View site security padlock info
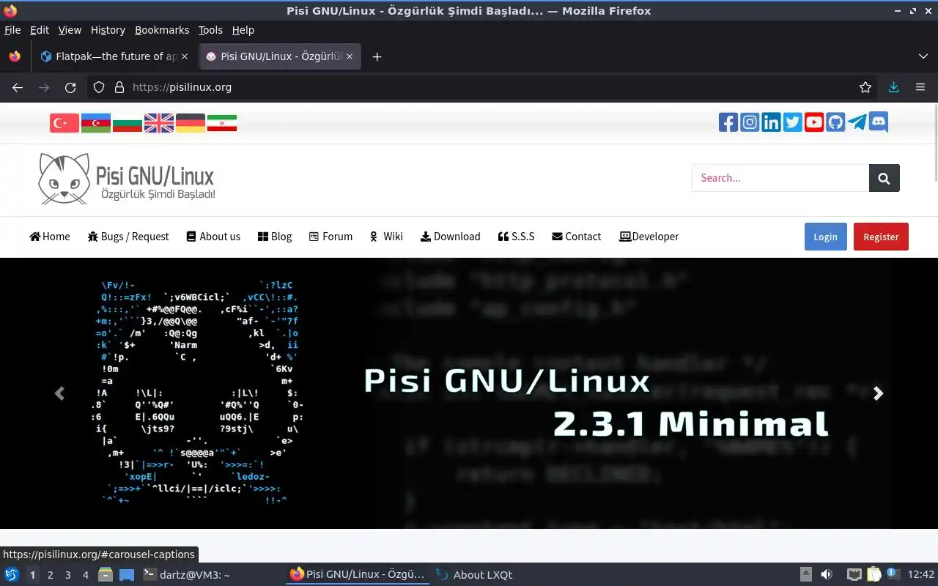938x586 pixels. pos(119,87)
